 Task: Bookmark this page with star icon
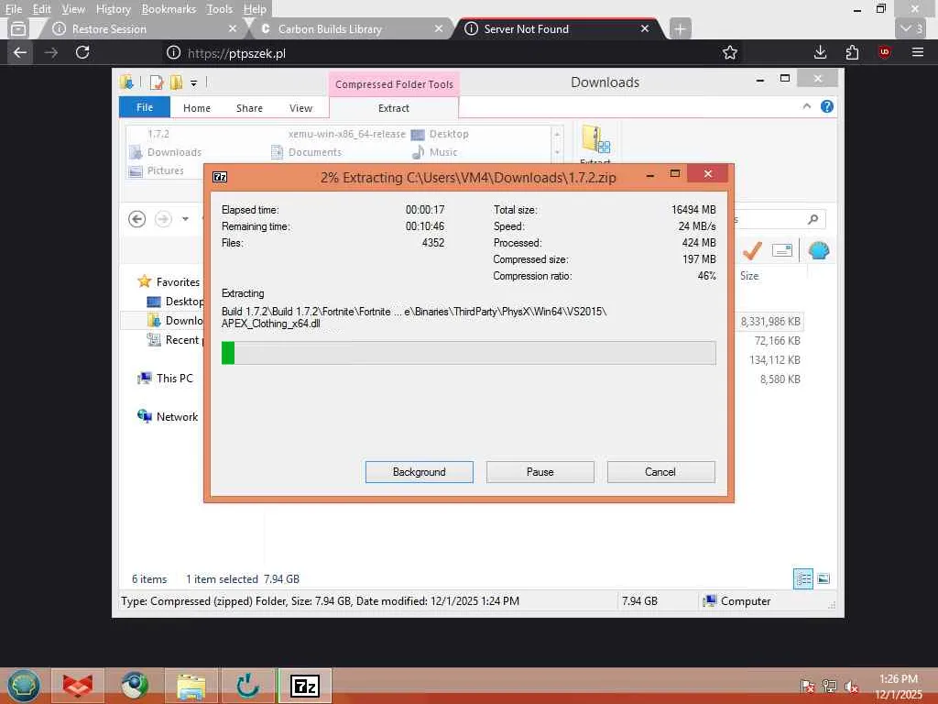point(730,52)
